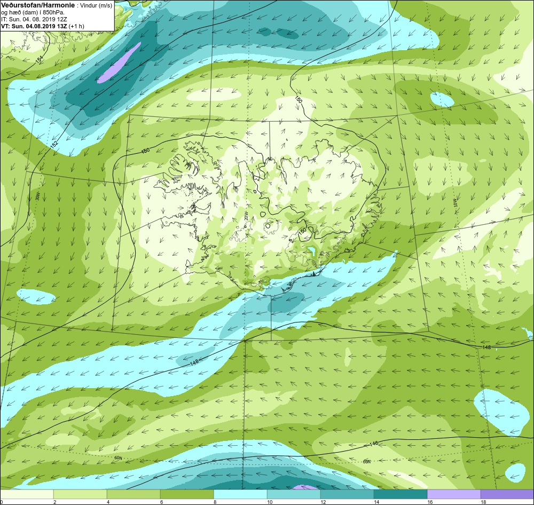Click the '20W' longitude label

(x=246, y=215)
